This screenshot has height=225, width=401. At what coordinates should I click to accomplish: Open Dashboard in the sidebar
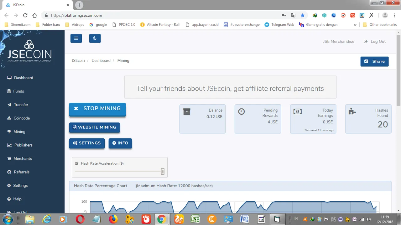click(x=20, y=78)
